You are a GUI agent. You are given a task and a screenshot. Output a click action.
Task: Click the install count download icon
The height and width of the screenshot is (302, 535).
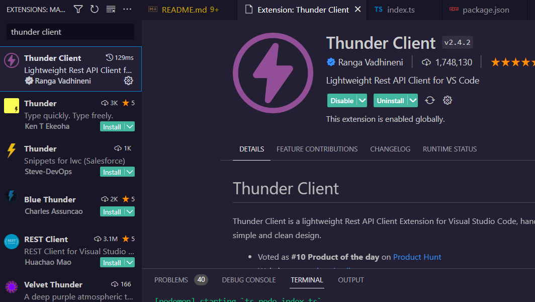(426, 62)
